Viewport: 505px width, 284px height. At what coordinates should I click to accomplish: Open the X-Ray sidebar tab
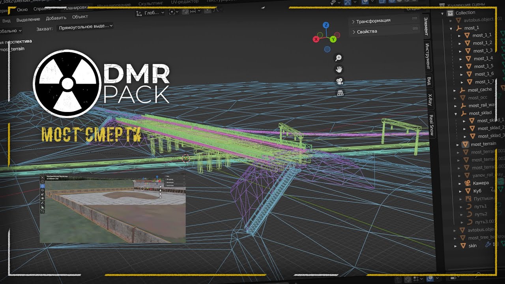click(430, 100)
